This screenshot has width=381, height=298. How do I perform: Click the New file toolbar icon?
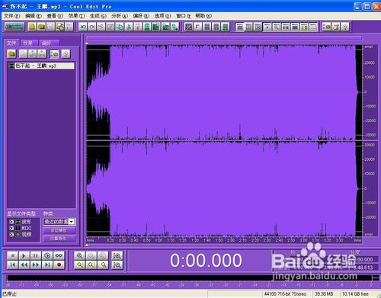click(32, 27)
